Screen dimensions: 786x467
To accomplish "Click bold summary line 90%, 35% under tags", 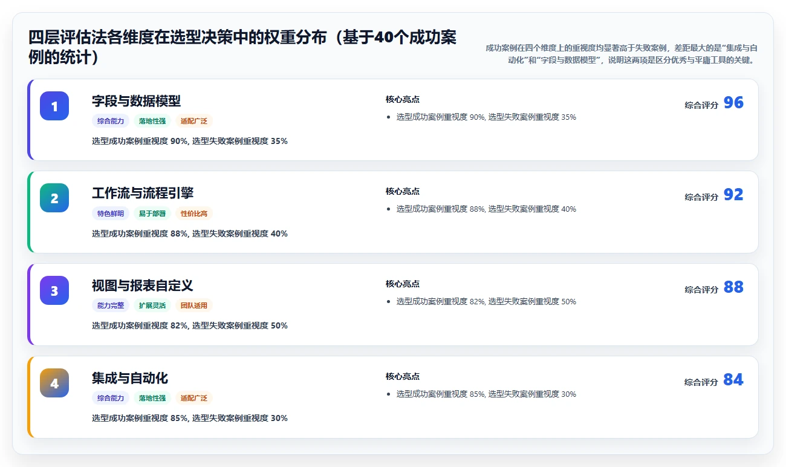I will (x=190, y=142).
